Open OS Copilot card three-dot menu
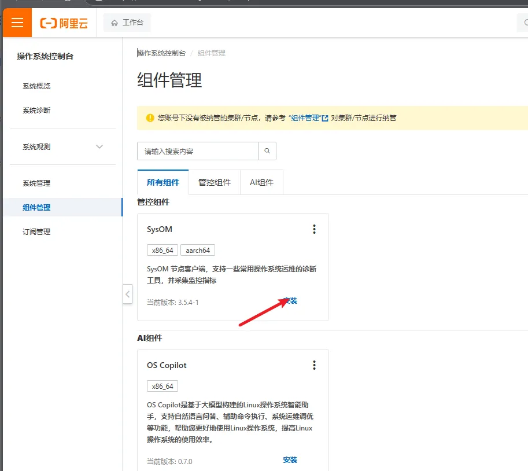528x471 pixels. pos(314,365)
